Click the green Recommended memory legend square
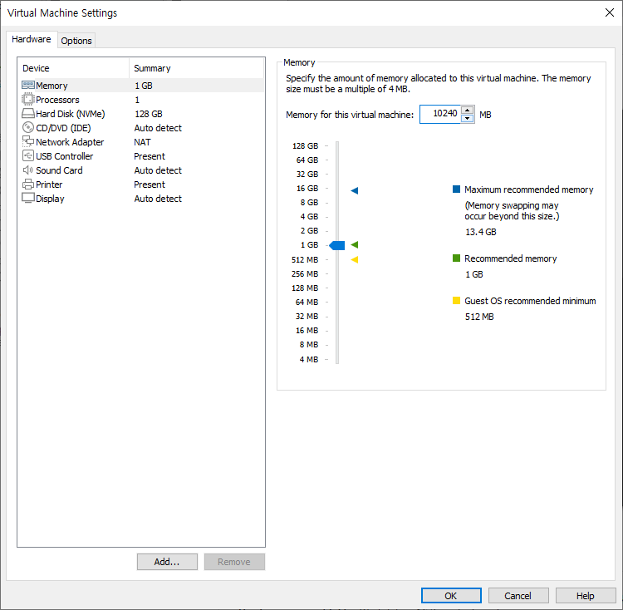The width and height of the screenshot is (623, 610). point(456,258)
